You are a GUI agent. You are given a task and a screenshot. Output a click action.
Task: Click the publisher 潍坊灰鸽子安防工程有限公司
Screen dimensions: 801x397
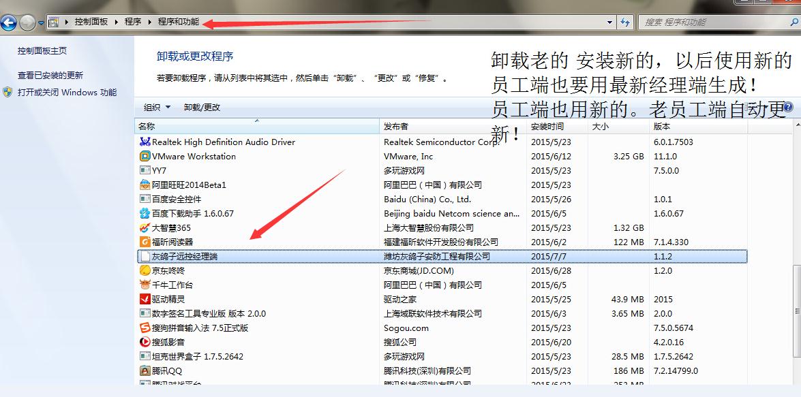click(437, 256)
